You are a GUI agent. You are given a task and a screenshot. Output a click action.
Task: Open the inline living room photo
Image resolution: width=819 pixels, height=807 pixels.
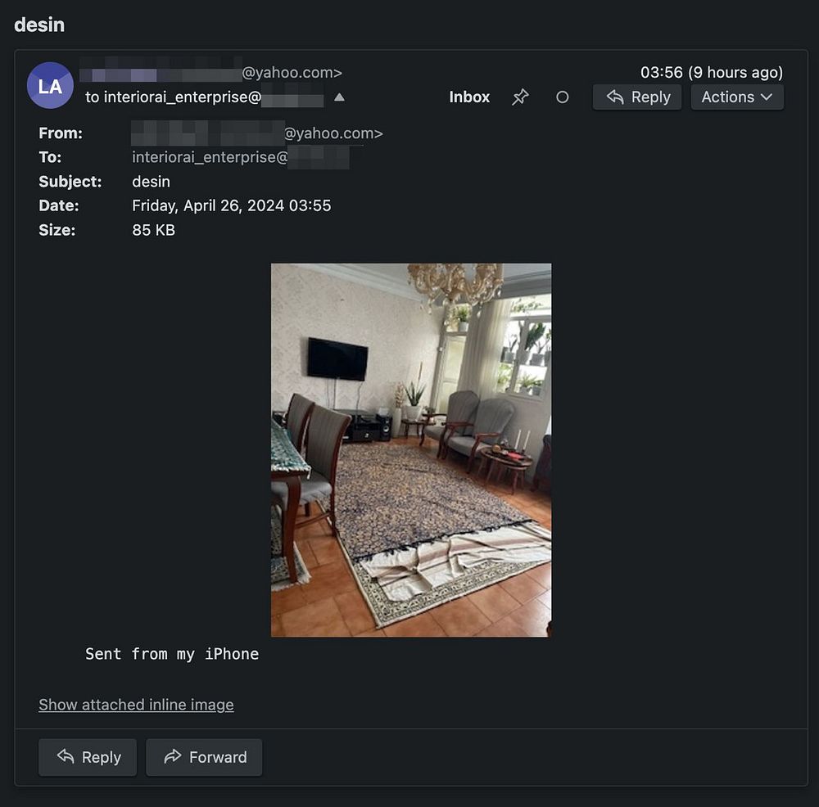(x=411, y=450)
